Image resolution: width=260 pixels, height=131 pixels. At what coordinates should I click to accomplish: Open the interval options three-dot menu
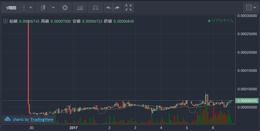(24, 8)
